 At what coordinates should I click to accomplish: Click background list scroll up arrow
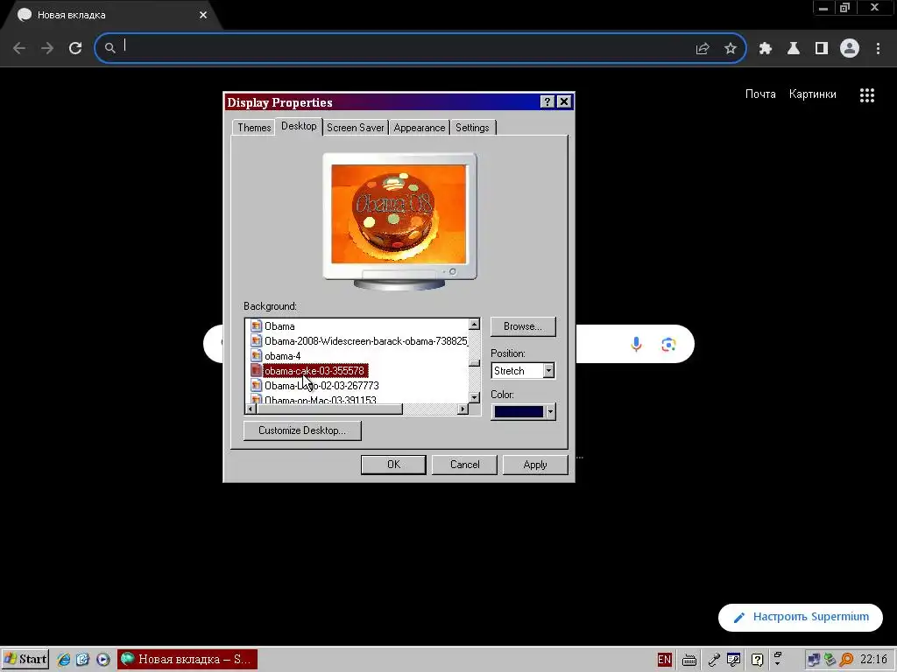(474, 325)
